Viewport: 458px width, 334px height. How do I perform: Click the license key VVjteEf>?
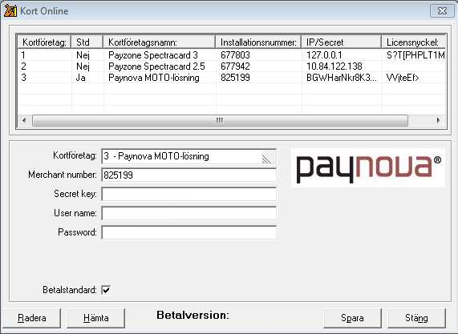pos(403,78)
